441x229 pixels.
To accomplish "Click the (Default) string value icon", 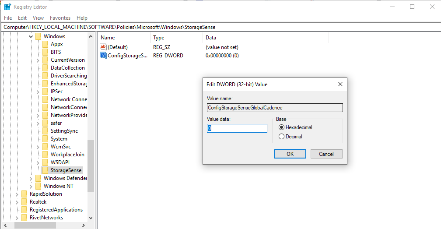I will [103, 47].
